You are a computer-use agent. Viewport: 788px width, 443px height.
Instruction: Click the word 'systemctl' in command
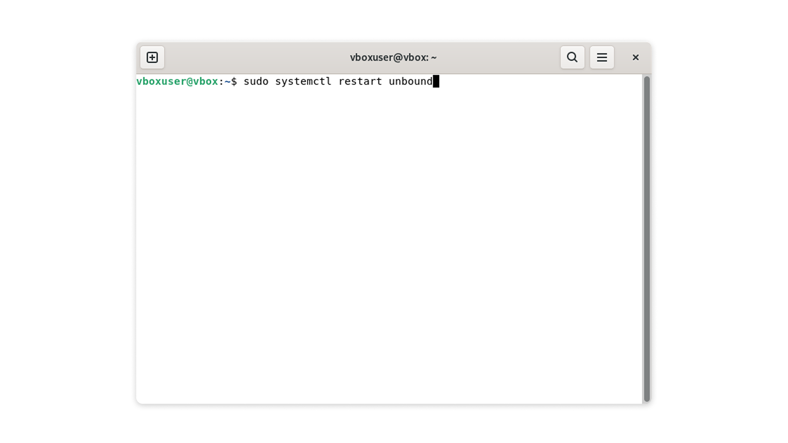(303, 81)
